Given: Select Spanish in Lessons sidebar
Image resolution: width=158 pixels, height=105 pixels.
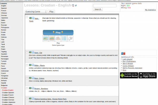Looking at the screenshot, I should click(x=4, y=8).
